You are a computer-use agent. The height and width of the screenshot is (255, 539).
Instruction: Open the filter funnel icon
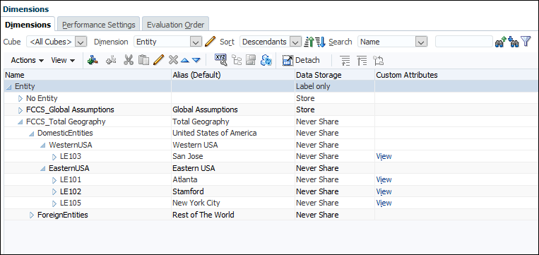[526, 42]
